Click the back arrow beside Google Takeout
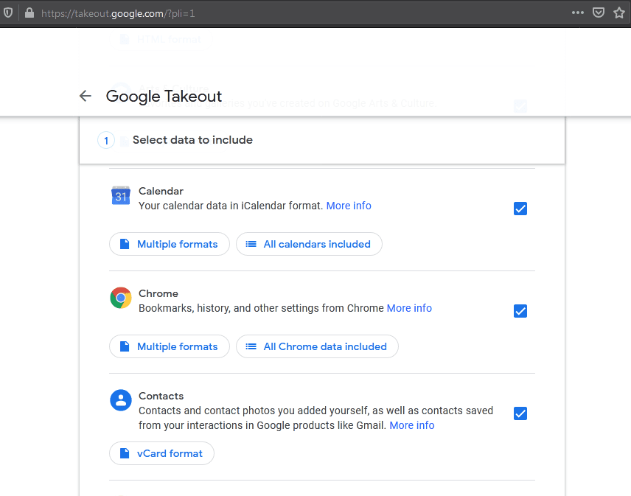 pyautogui.click(x=86, y=96)
